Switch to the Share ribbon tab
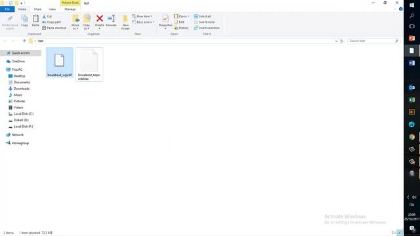The height and width of the screenshot is (236, 420). point(37,9)
